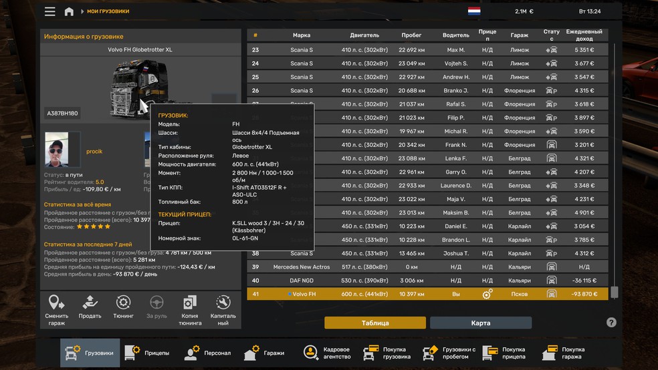Select row 39 Mercedes New Actros
The width and height of the screenshot is (658, 370).
[x=427, y=267]
